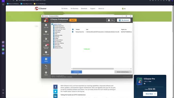174x98 pixels.
Task: Open Health Check in CCleaner sidebar
Action: tap(46, 33)
